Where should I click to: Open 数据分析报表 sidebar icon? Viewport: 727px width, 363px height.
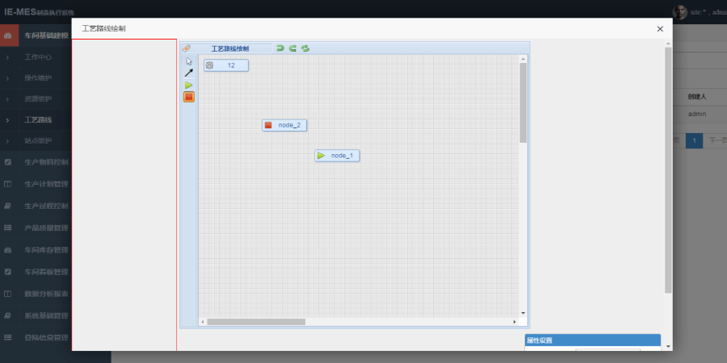click(8, 294)
